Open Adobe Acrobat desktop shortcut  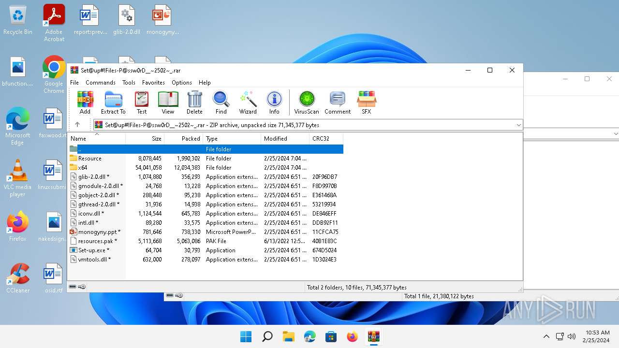tap(54, 23)
